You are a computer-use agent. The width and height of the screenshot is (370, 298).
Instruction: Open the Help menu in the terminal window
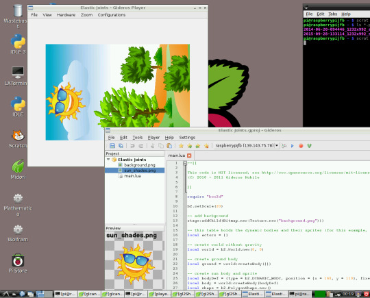point(346,14)
